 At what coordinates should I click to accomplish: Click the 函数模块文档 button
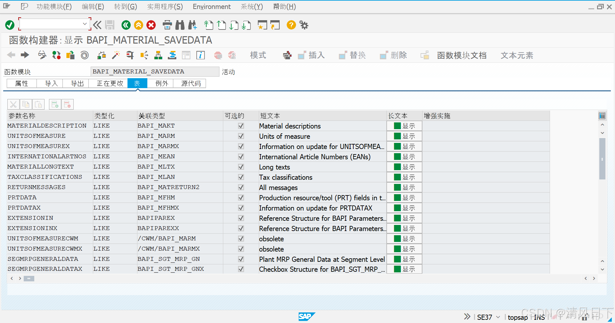[x=462, y=55]
